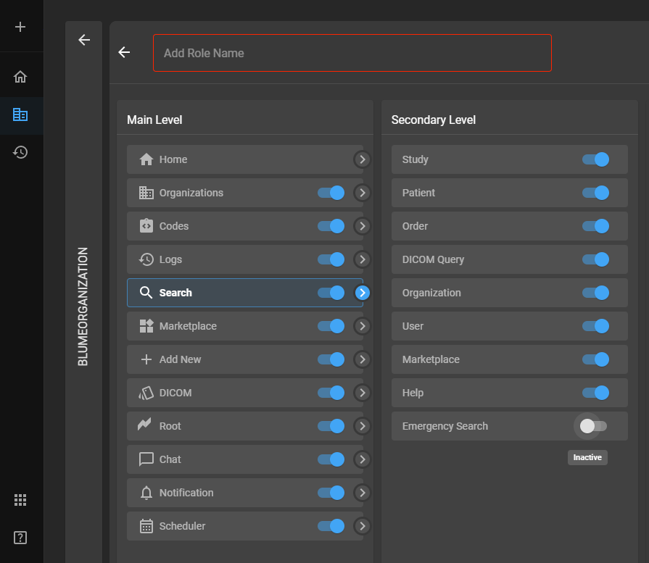649x563 pixels.
Task: Turn off the Organizations main level toggle
Action: (x=331, y=193)
